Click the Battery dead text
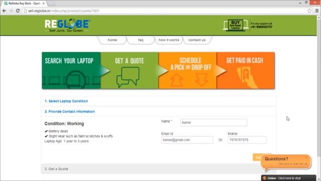Screen dimensions: 321x181 (x=58, y=131)
